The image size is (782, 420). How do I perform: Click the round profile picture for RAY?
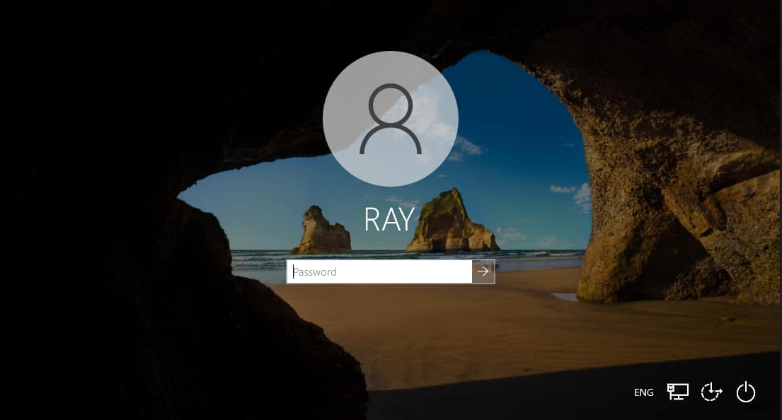[391, 119]
